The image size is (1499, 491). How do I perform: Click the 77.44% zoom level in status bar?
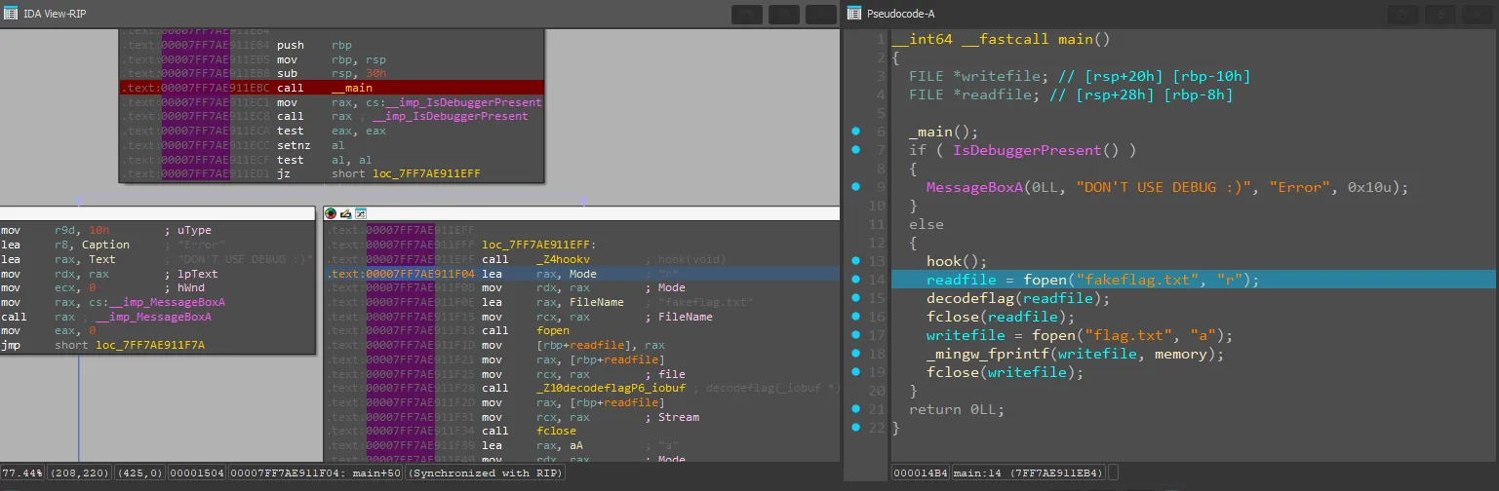point(21,472)
